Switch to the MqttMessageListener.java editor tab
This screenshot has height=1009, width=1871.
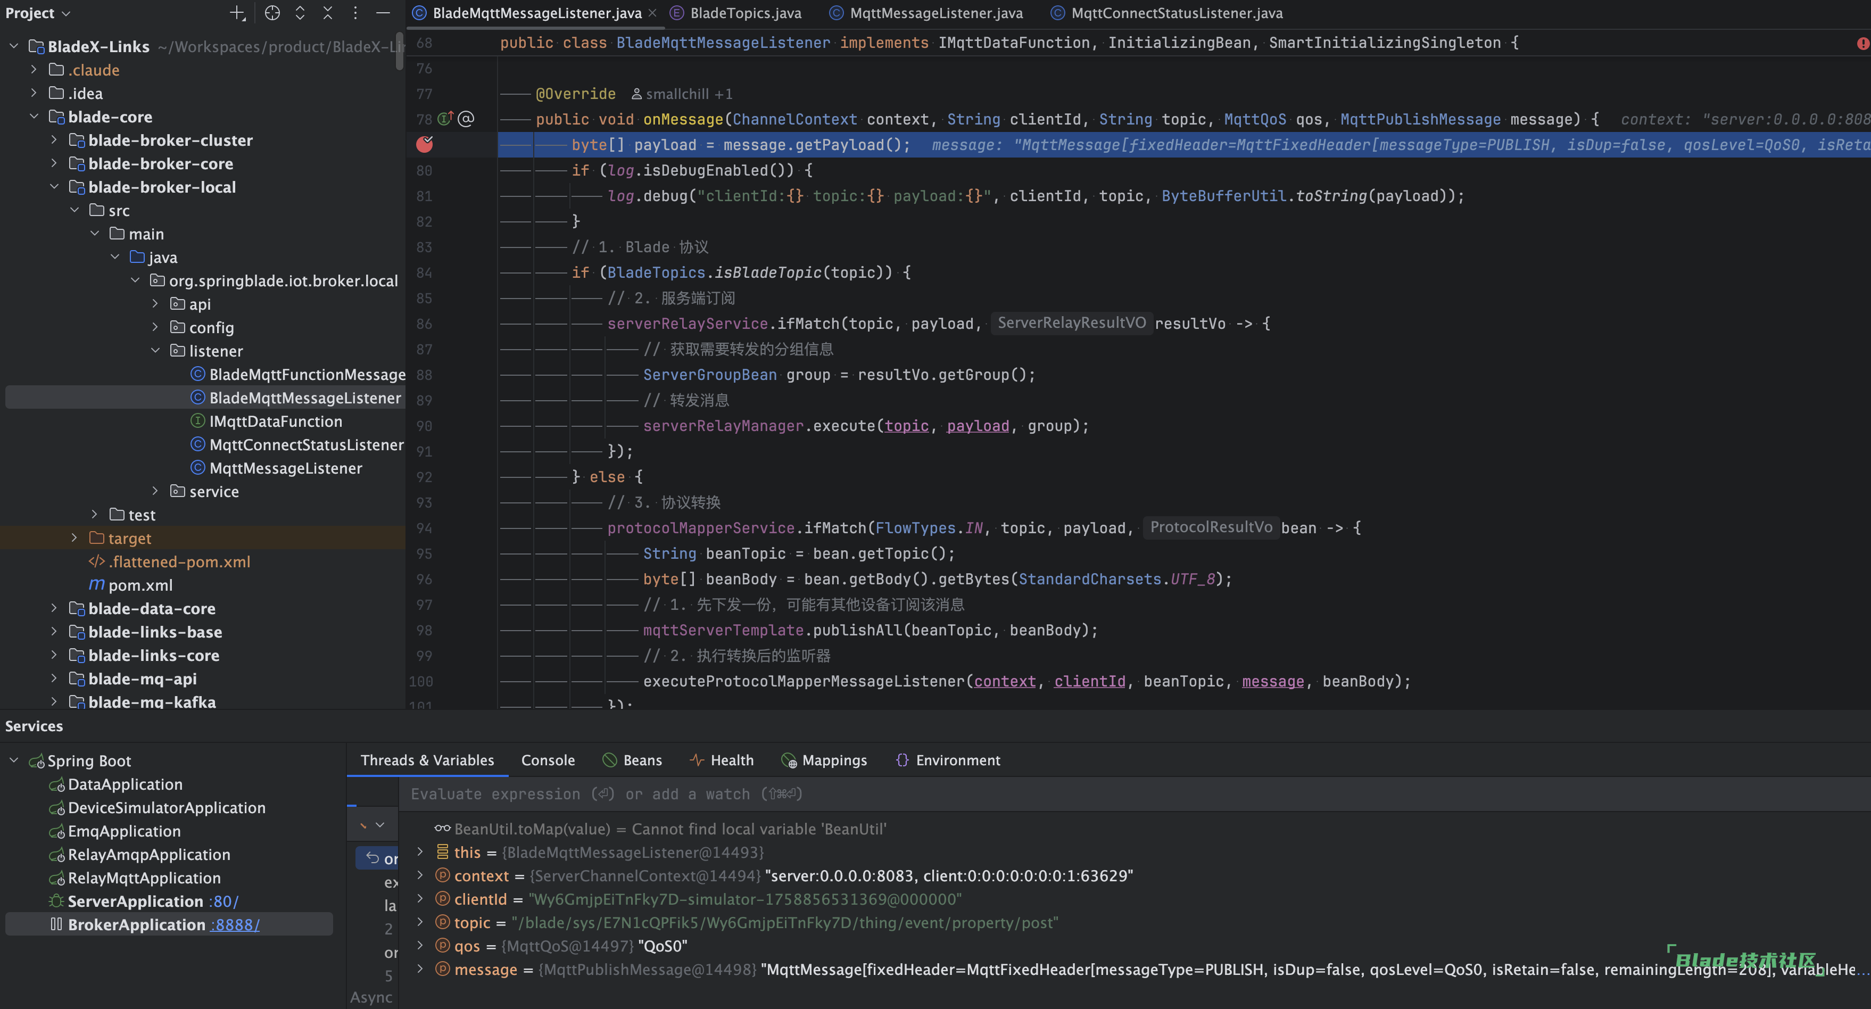point(927,13)
